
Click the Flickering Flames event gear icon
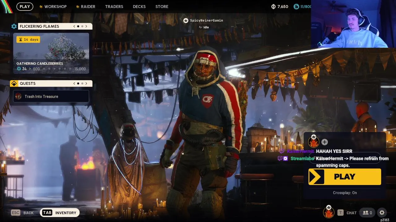coord(14,27)
